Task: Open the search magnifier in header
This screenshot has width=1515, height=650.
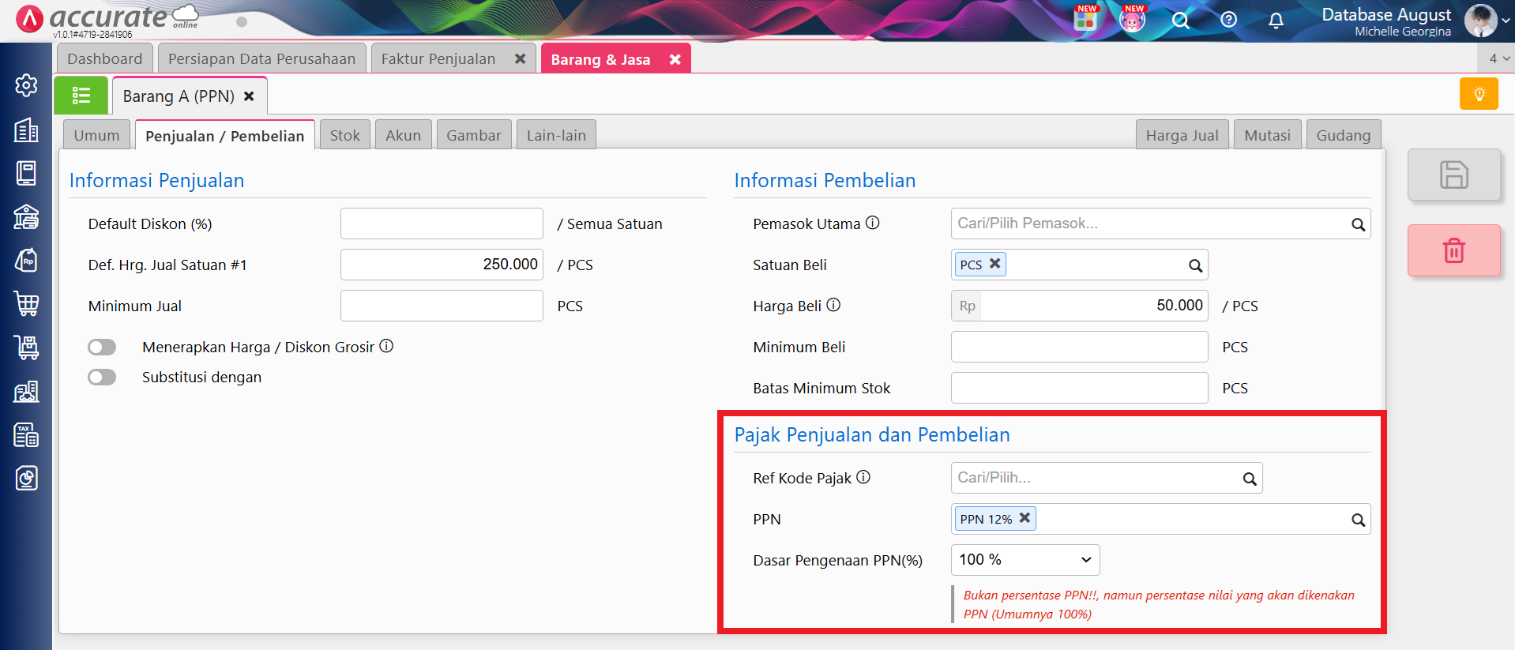Action: pyautogui.click(x=1180, y=20)
